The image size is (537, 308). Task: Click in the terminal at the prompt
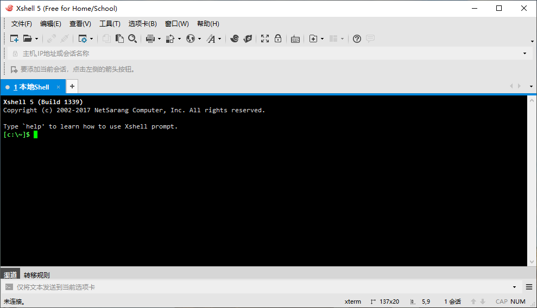pos(36,134)
